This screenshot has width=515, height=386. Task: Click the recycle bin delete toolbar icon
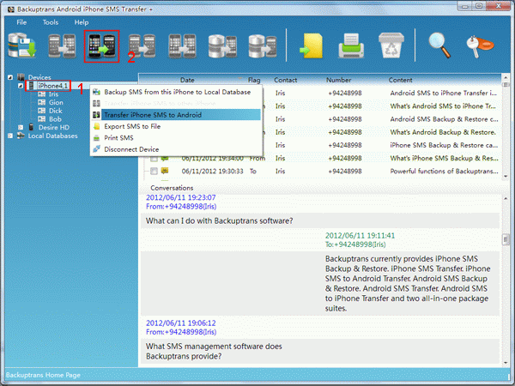click(391, 46)
